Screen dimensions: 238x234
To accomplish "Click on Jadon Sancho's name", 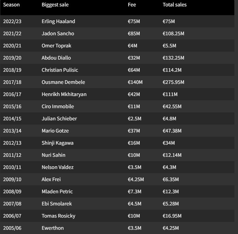I will (58, 34).
